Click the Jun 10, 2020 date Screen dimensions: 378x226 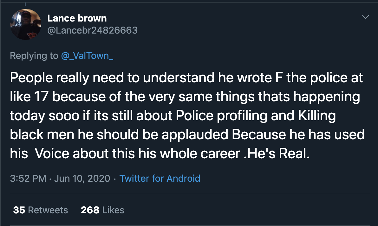82,179
